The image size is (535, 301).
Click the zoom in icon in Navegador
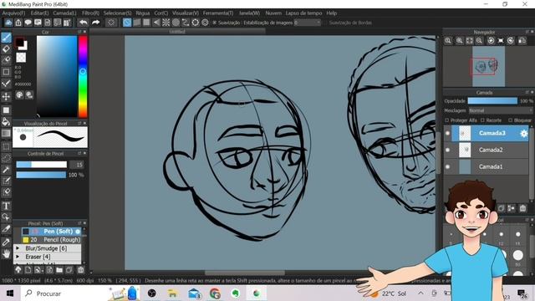pyautogui.click(x=460, y=41)
